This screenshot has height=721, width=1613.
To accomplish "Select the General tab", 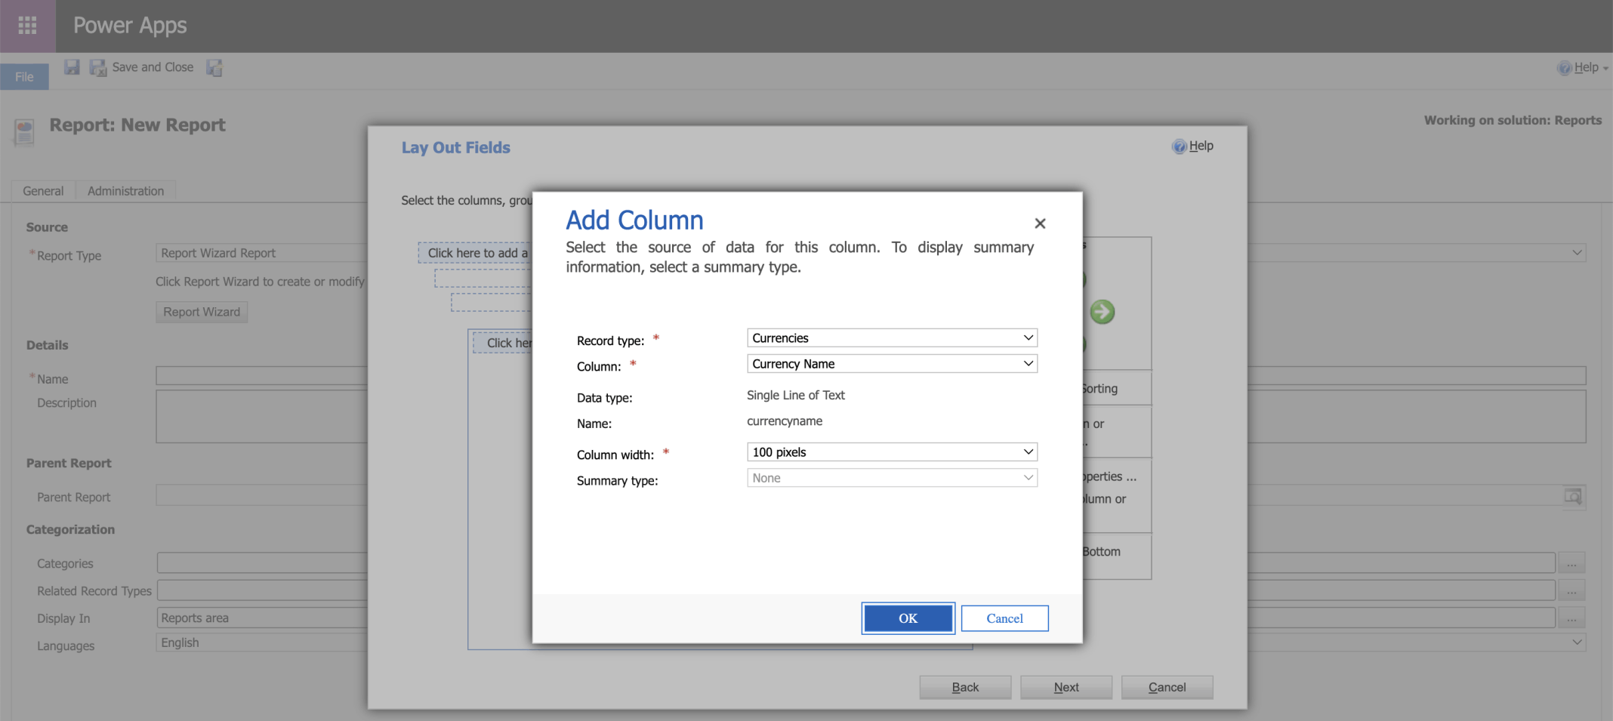I will pos(43,191).
